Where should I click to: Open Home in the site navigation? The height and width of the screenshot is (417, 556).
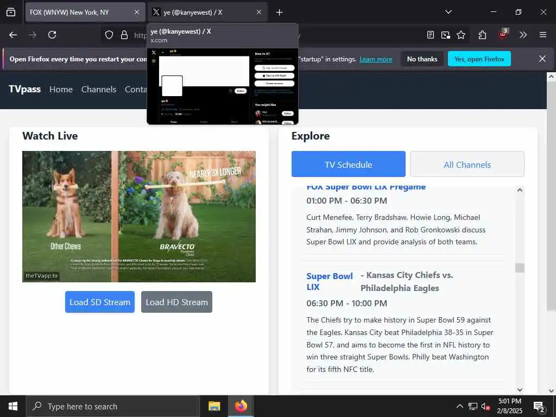[x=61, y=90]
